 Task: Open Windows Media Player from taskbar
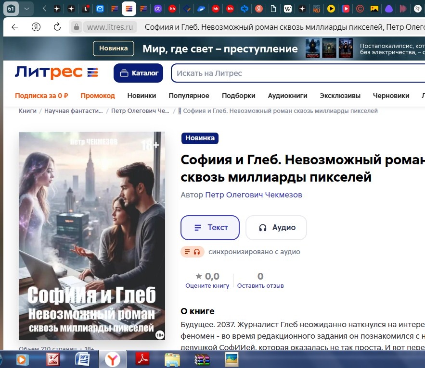point(22,359)
